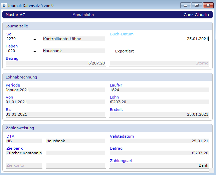Viewport: 216px width, 175px height.
Task: Select the Periode field Januar 2021
Action: pyautogui.click(x=55, y=90)
